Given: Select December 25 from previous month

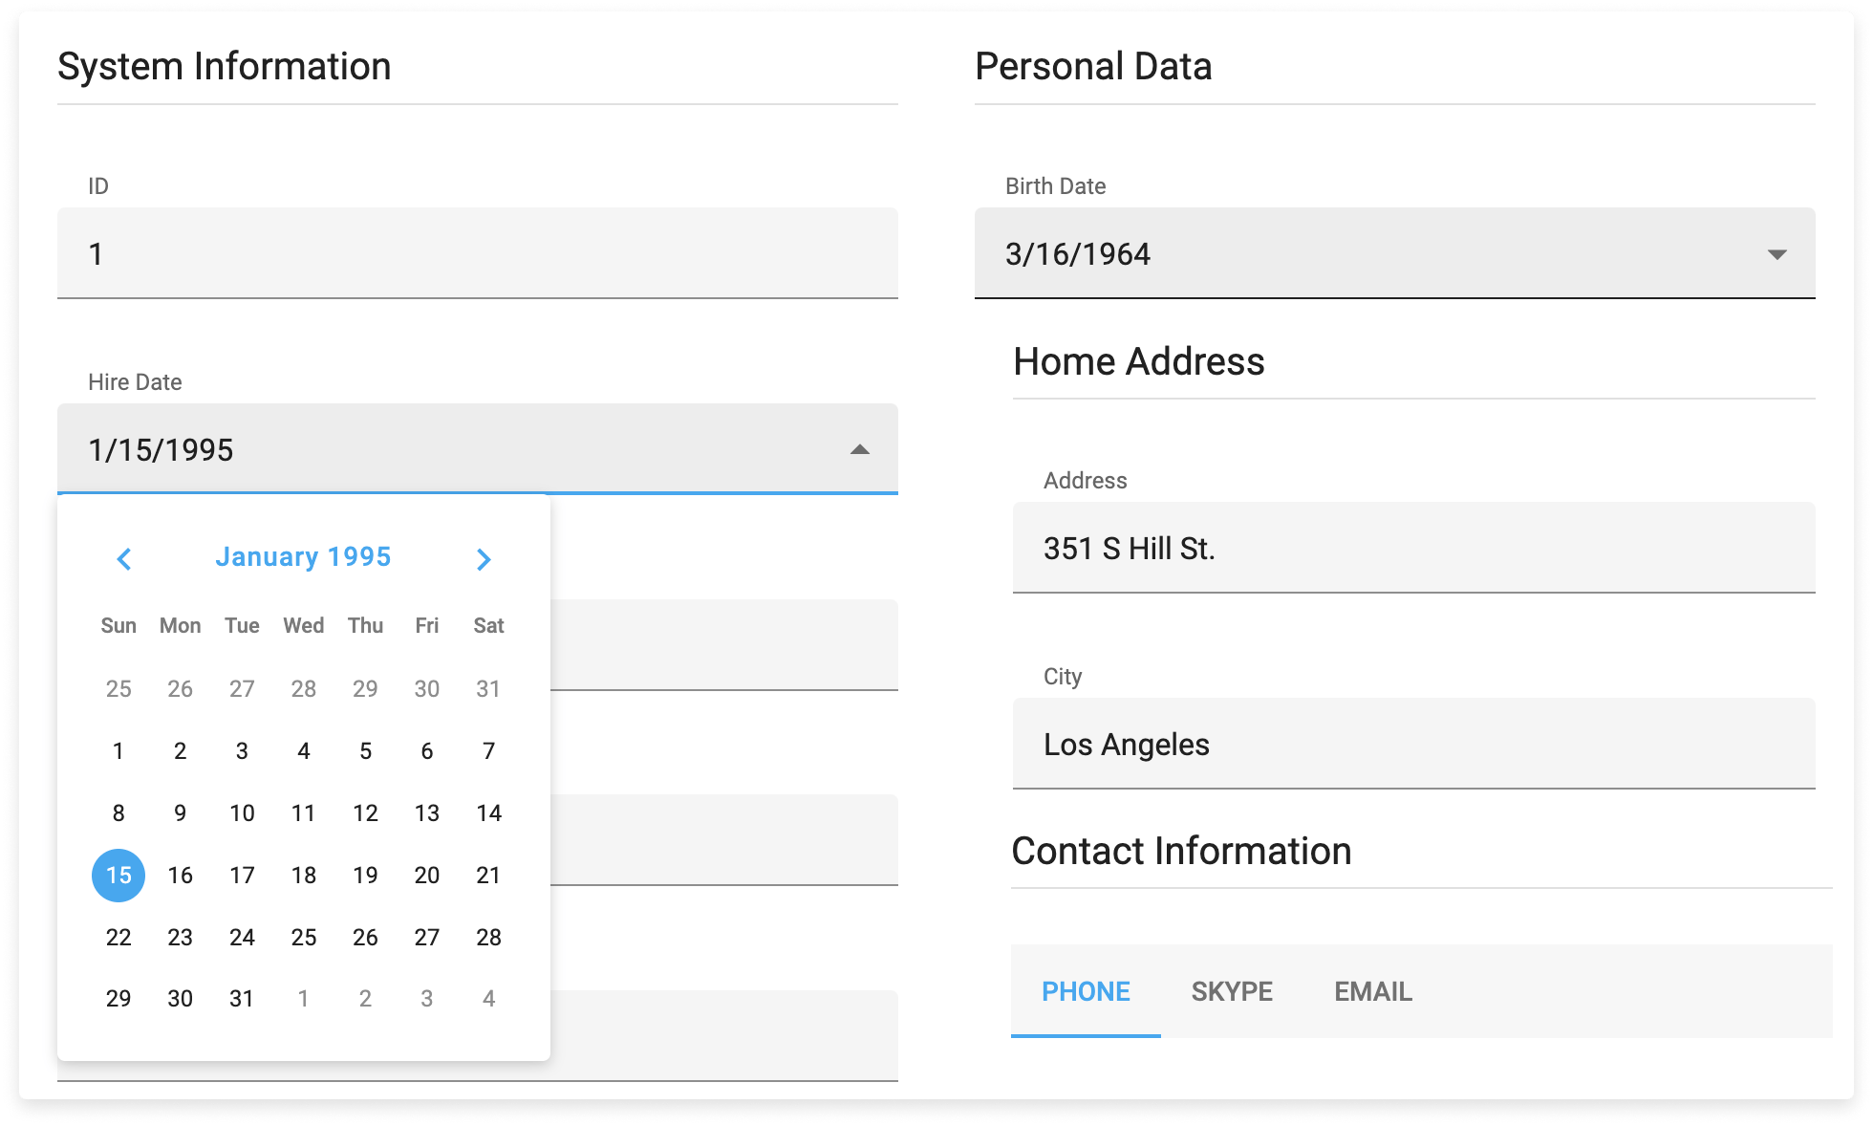Looking at the screenshot, I should click(x=118, y=689).
